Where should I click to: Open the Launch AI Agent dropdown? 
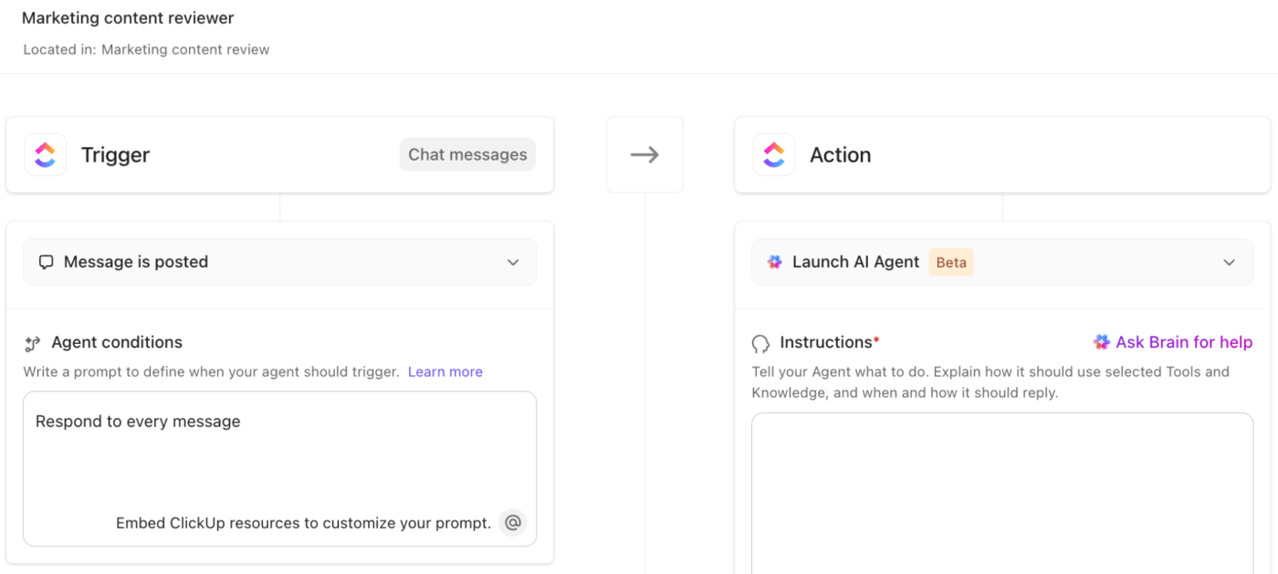(x=1001, y=262)
